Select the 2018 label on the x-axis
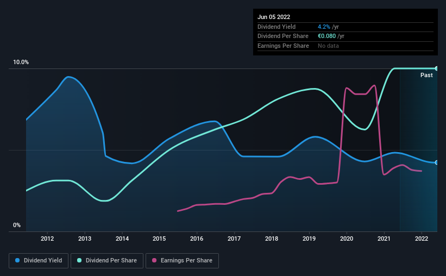446x276 pixels. coord(272,239)
